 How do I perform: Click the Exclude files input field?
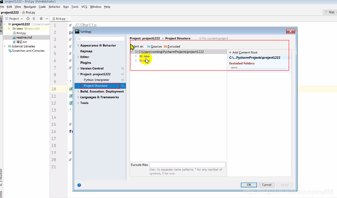click(x=188, y=165)
